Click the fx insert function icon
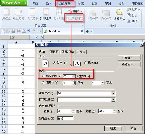 42,37
